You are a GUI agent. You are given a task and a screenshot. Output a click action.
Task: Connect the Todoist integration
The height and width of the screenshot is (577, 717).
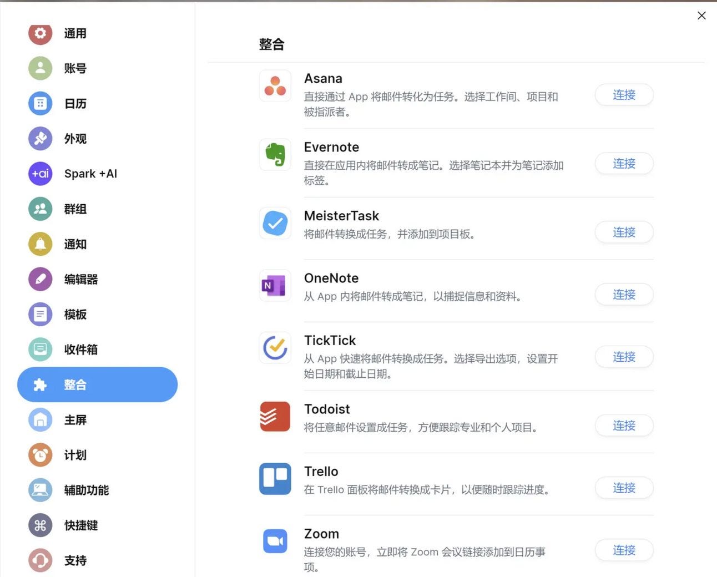624,426
